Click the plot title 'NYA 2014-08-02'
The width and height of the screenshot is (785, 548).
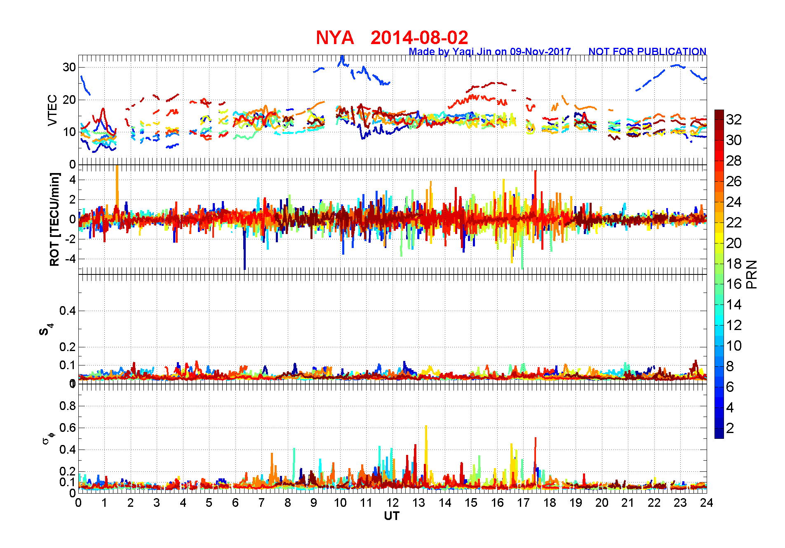(x=392, y=38)
